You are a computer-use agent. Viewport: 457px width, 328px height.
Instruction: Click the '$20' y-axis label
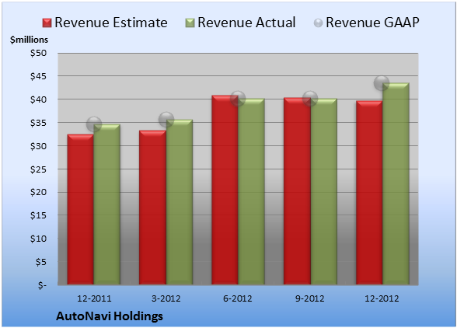tap(39, 192)
